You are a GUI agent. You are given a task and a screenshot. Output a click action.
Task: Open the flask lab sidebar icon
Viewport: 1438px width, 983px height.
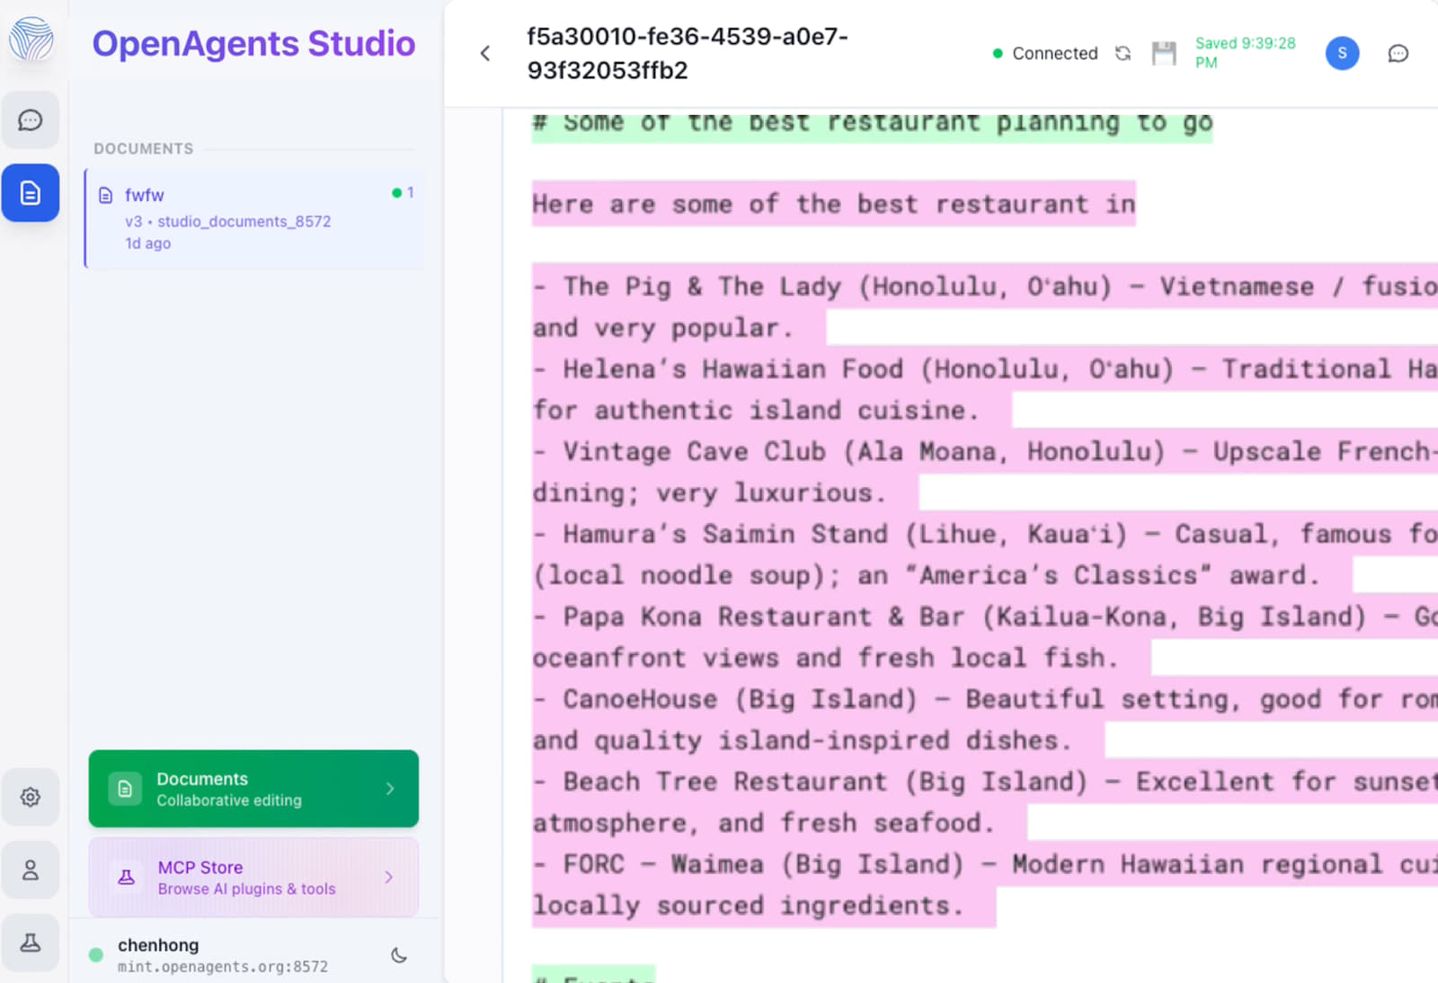31,943
